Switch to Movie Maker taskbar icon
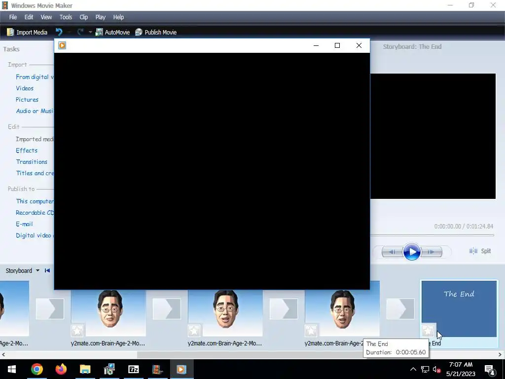This screenshot has width=505, height=379. click(157, 369)
